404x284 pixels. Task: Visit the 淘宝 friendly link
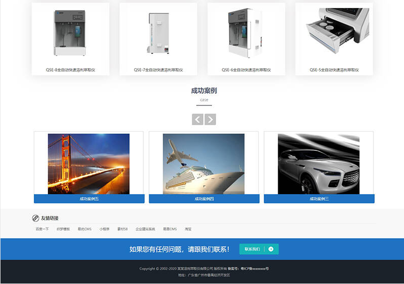(x=188, y=229)
